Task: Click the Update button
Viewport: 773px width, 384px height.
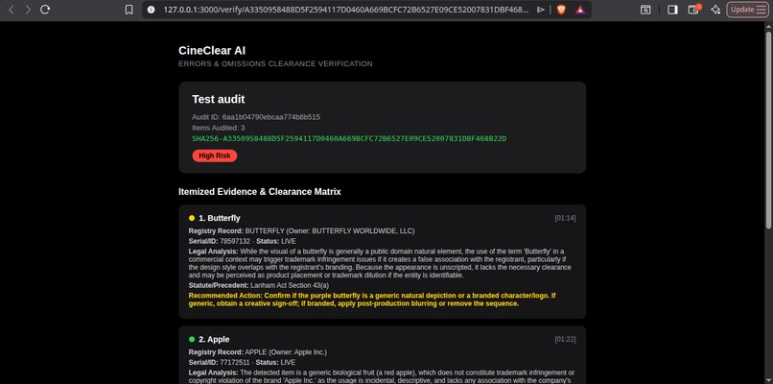Action: coord(747,10)
